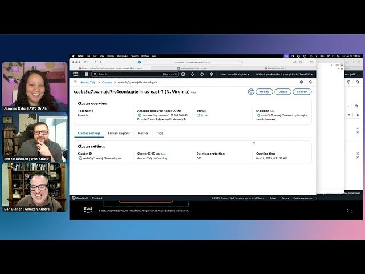Open the Terms footer link
Viewport: 365px width, 274px height.
tap(285, 198)
